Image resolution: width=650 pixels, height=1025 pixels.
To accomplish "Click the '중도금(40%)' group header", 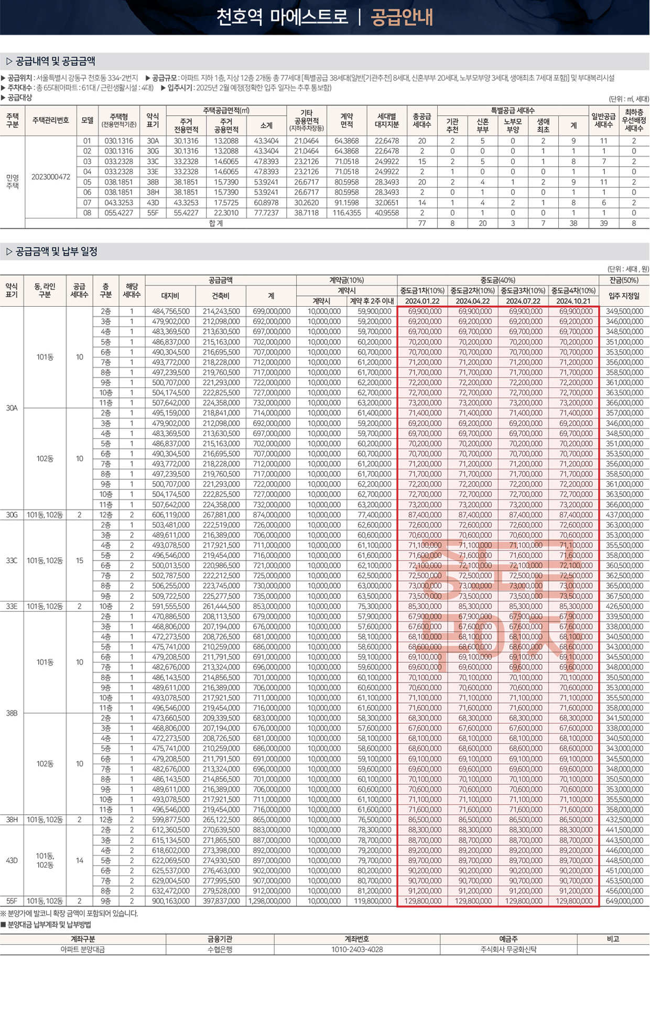I will click(x=498, y=280).
